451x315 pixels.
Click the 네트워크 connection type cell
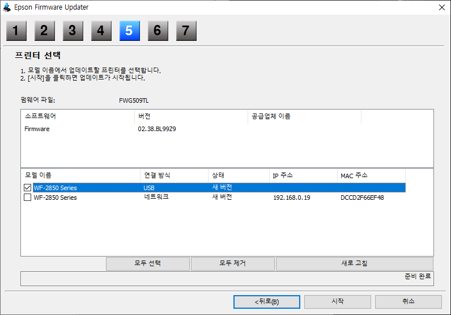[x=156, y=197]
